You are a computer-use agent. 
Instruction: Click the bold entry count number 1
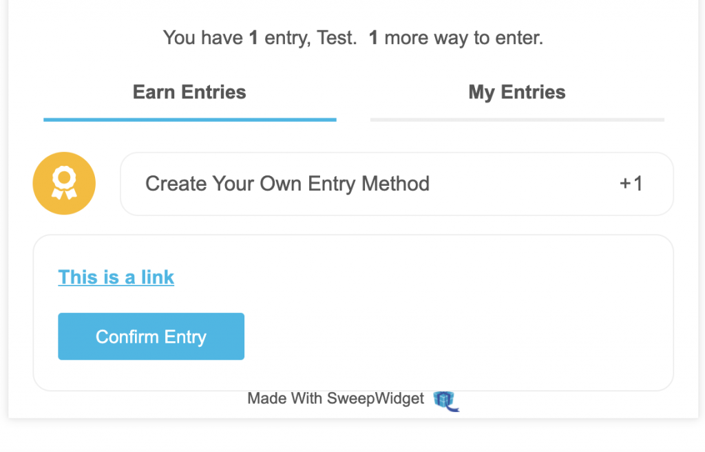tap(253, 38)
